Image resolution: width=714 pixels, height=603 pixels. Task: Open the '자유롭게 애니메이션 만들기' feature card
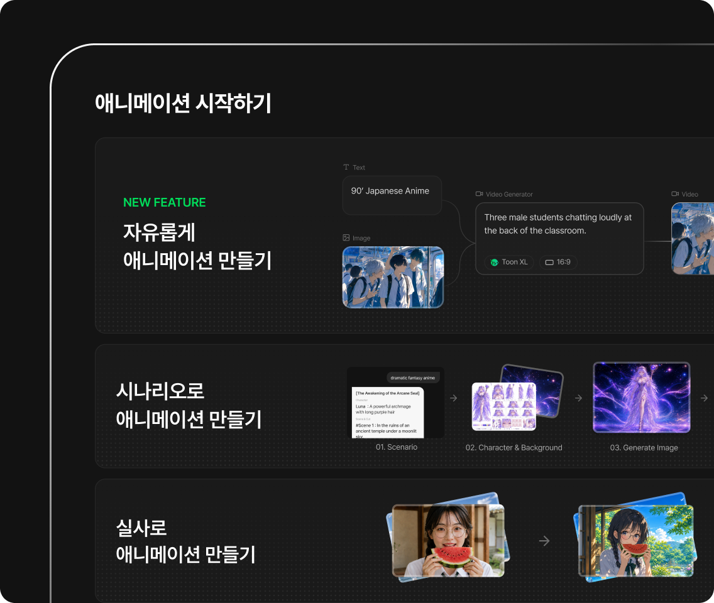[x=404, y=236]
